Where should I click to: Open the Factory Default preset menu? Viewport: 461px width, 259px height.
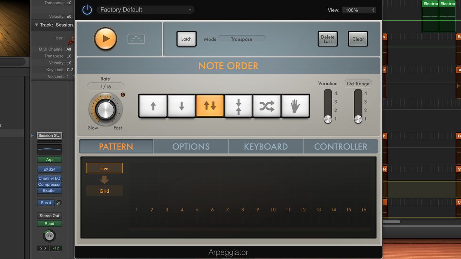pyautogui.click(x=145, y=10)
